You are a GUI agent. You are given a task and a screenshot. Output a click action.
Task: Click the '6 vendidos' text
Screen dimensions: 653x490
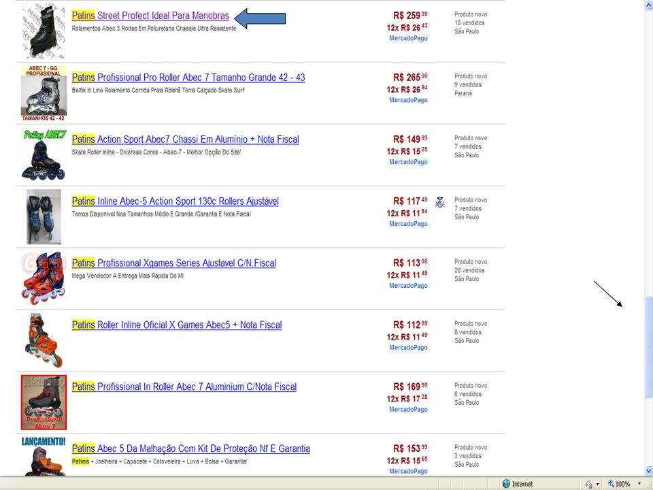coord(468,394)
